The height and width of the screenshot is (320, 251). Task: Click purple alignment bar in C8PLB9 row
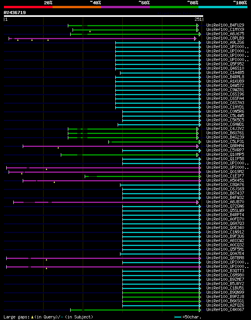[x=102, y=38]
